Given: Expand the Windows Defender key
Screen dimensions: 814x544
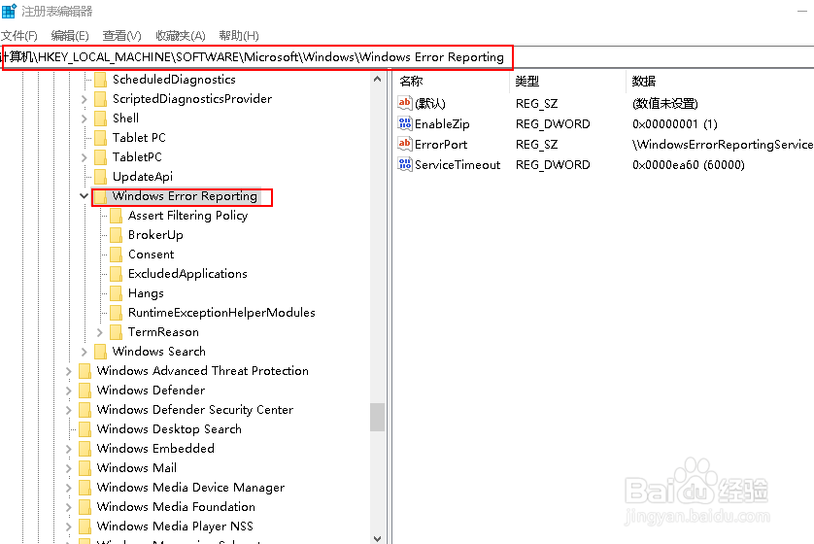Looking at the screenshot, I should tap(69, 391).
